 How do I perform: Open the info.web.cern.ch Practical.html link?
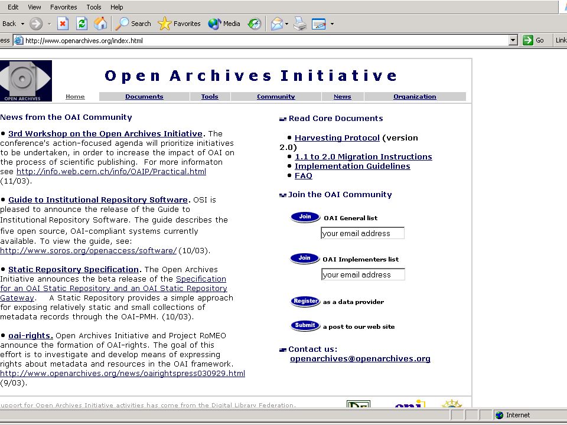click(112, 171)
